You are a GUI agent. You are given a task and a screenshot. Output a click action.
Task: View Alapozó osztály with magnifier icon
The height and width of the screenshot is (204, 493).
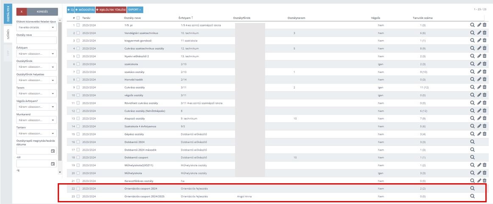(x=472, y=118)
